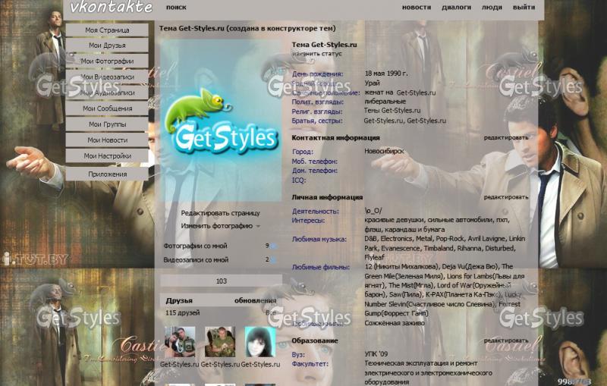The image size is (607, 386).
Task: Click the vkontakte logo
Action: click(111, 8)
